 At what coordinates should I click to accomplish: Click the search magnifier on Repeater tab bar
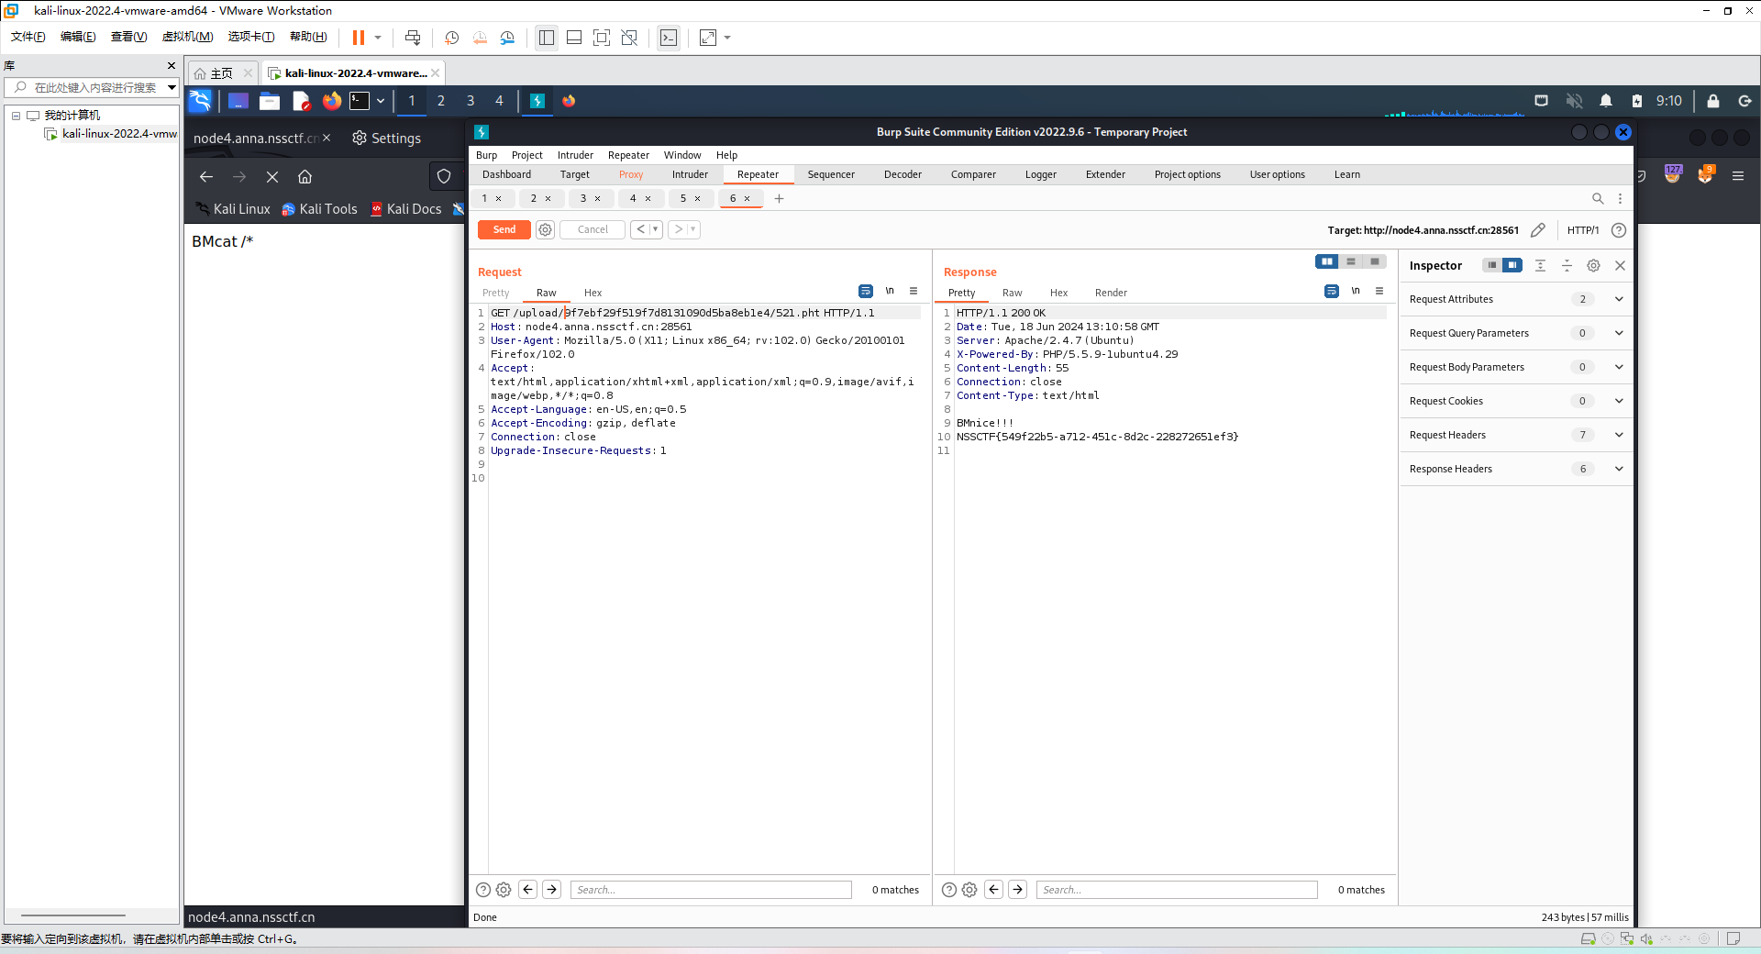coord(1598,198)
